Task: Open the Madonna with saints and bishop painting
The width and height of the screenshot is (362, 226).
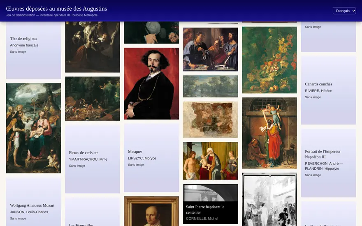Action: (33, 128)
